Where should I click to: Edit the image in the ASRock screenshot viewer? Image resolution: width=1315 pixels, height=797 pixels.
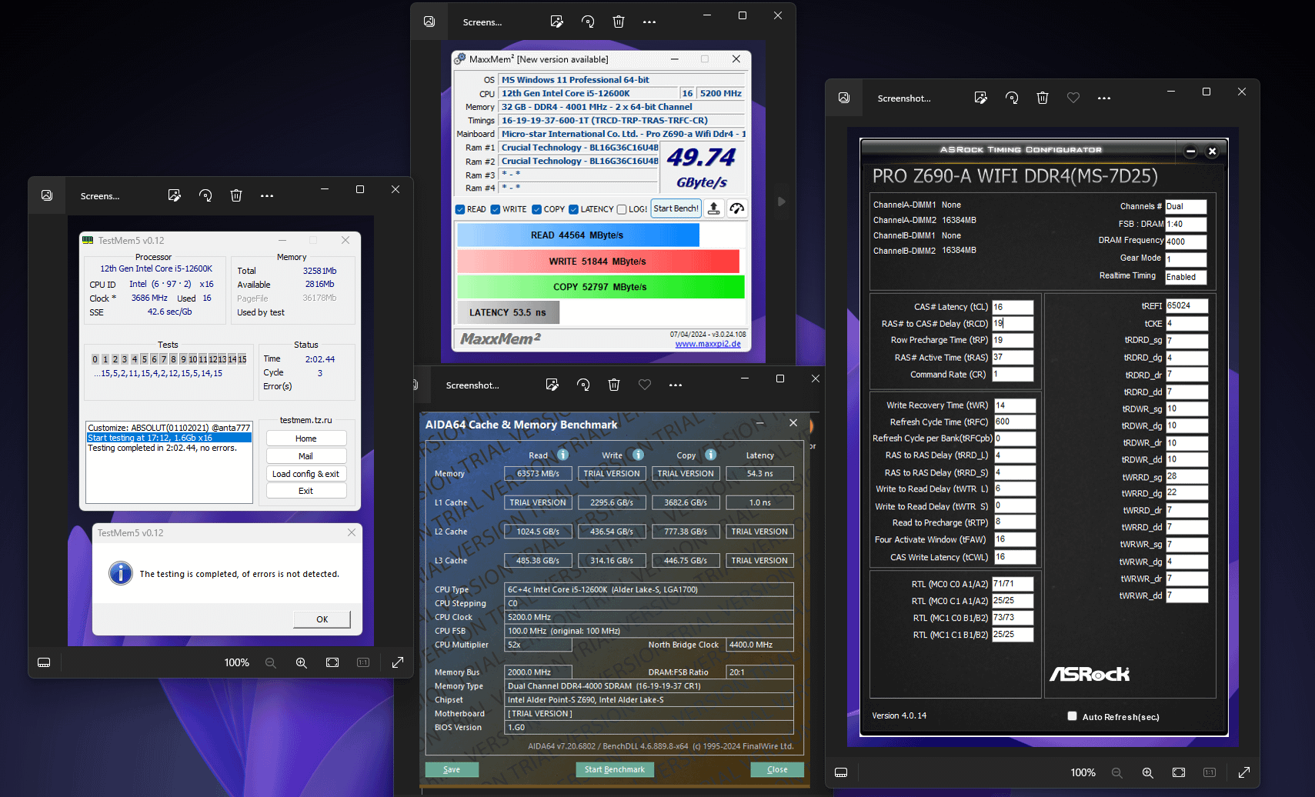point(981,98)
